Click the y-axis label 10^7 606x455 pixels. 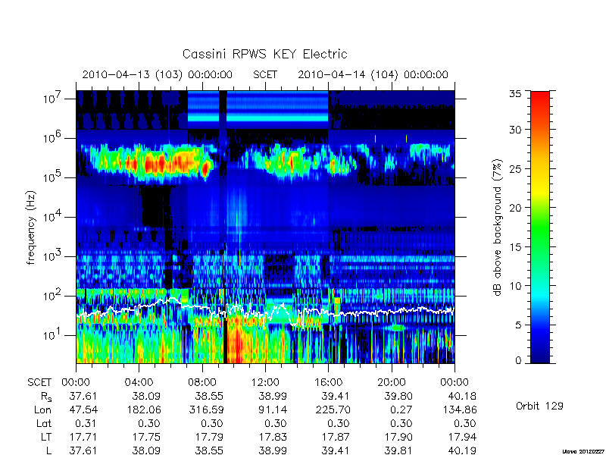point(53,99)
